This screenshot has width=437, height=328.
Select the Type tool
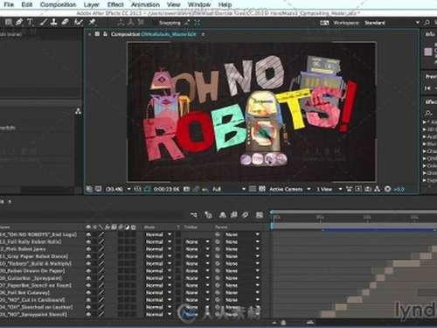click(30, 22)
